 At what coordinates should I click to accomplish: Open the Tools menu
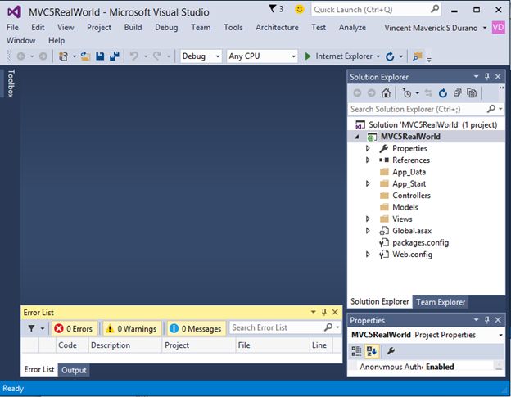coord(233,27)
